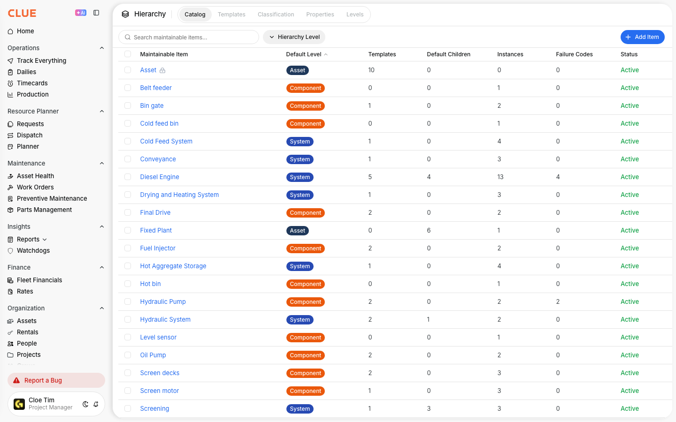Image resolution: width=676 pixels, height=422 pixels.
Task: Check the Diesel Engine row checkbox
Action: coord(128,177)
